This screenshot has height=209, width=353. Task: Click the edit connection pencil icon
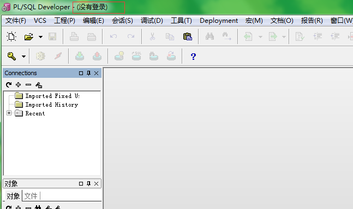click(39, 85)
